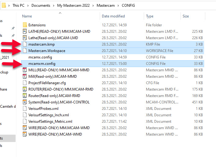Expand the chevron before This PC breadcrumb

point(9,6)
